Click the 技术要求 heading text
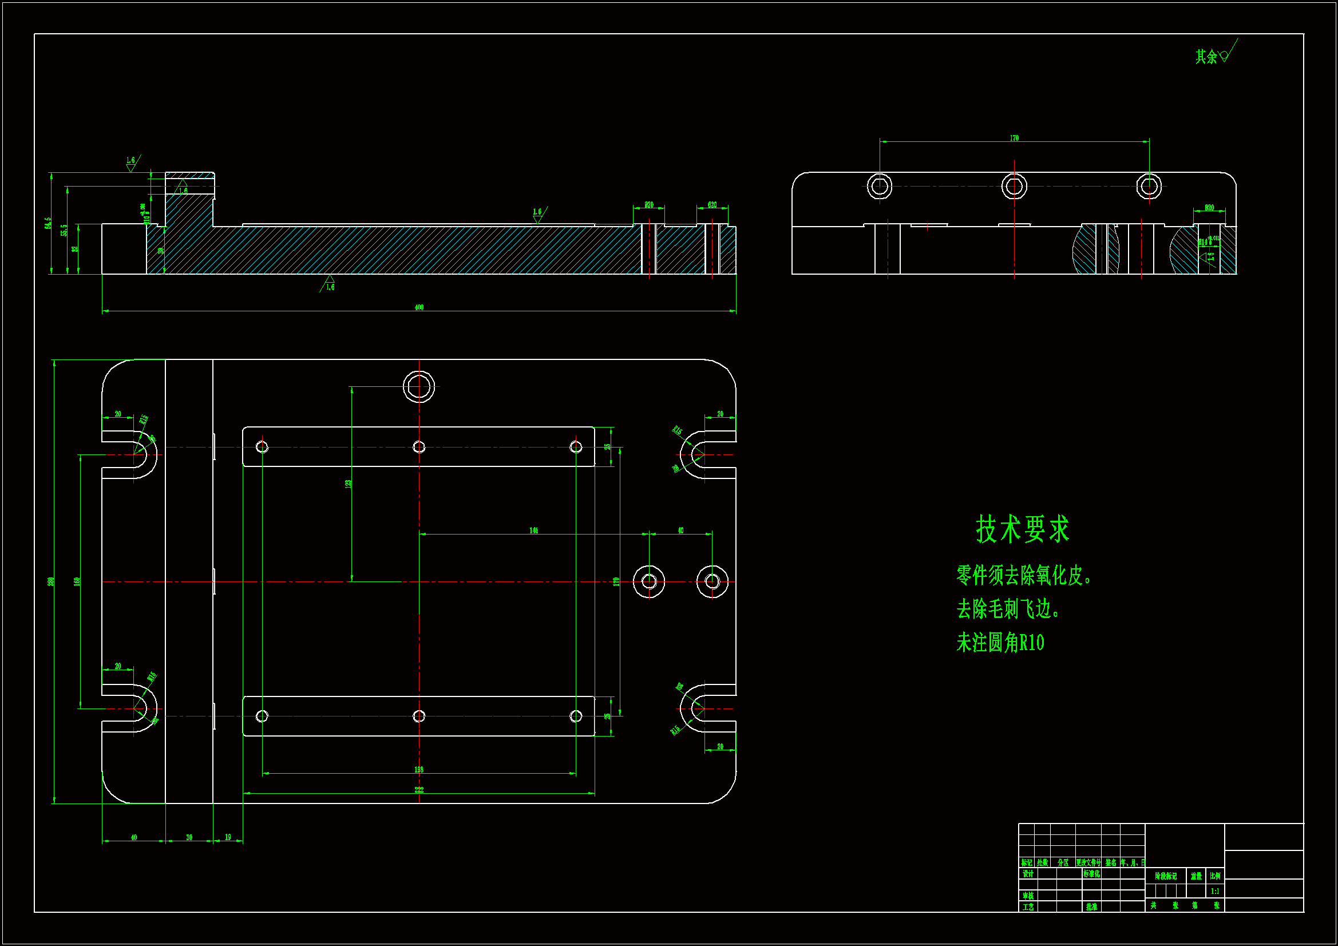Viewport: 1338px width, 946px height. tap(1022, 529)
